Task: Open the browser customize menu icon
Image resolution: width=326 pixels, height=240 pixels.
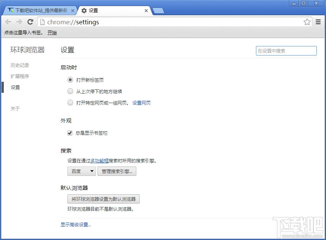Action: point(318,22)
